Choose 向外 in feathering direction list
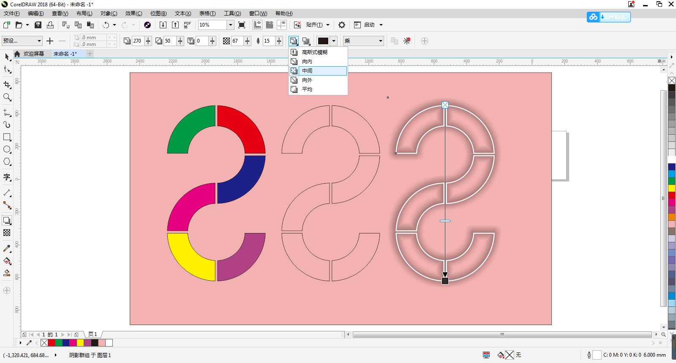 point(307,80)
